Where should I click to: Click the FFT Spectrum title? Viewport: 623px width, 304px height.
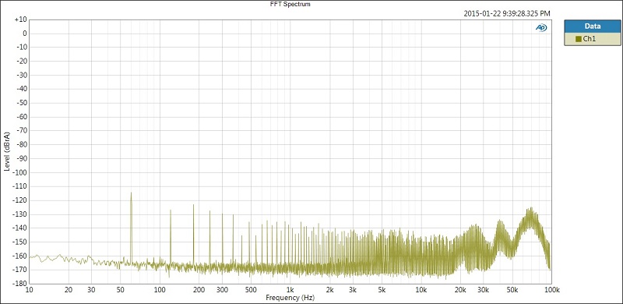tap(290, 5)
